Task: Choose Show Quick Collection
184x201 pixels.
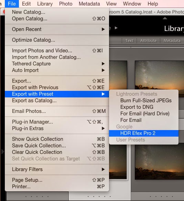Action: 57,139
